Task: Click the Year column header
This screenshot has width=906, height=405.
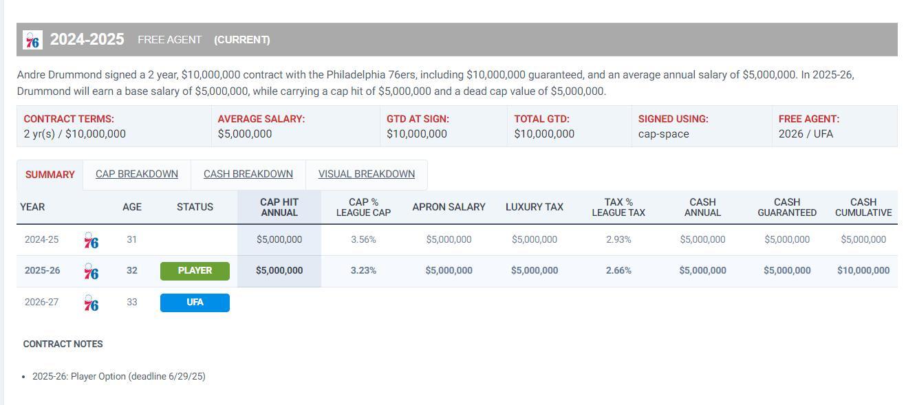Action: pyautogui.click(x=32, y=207)
